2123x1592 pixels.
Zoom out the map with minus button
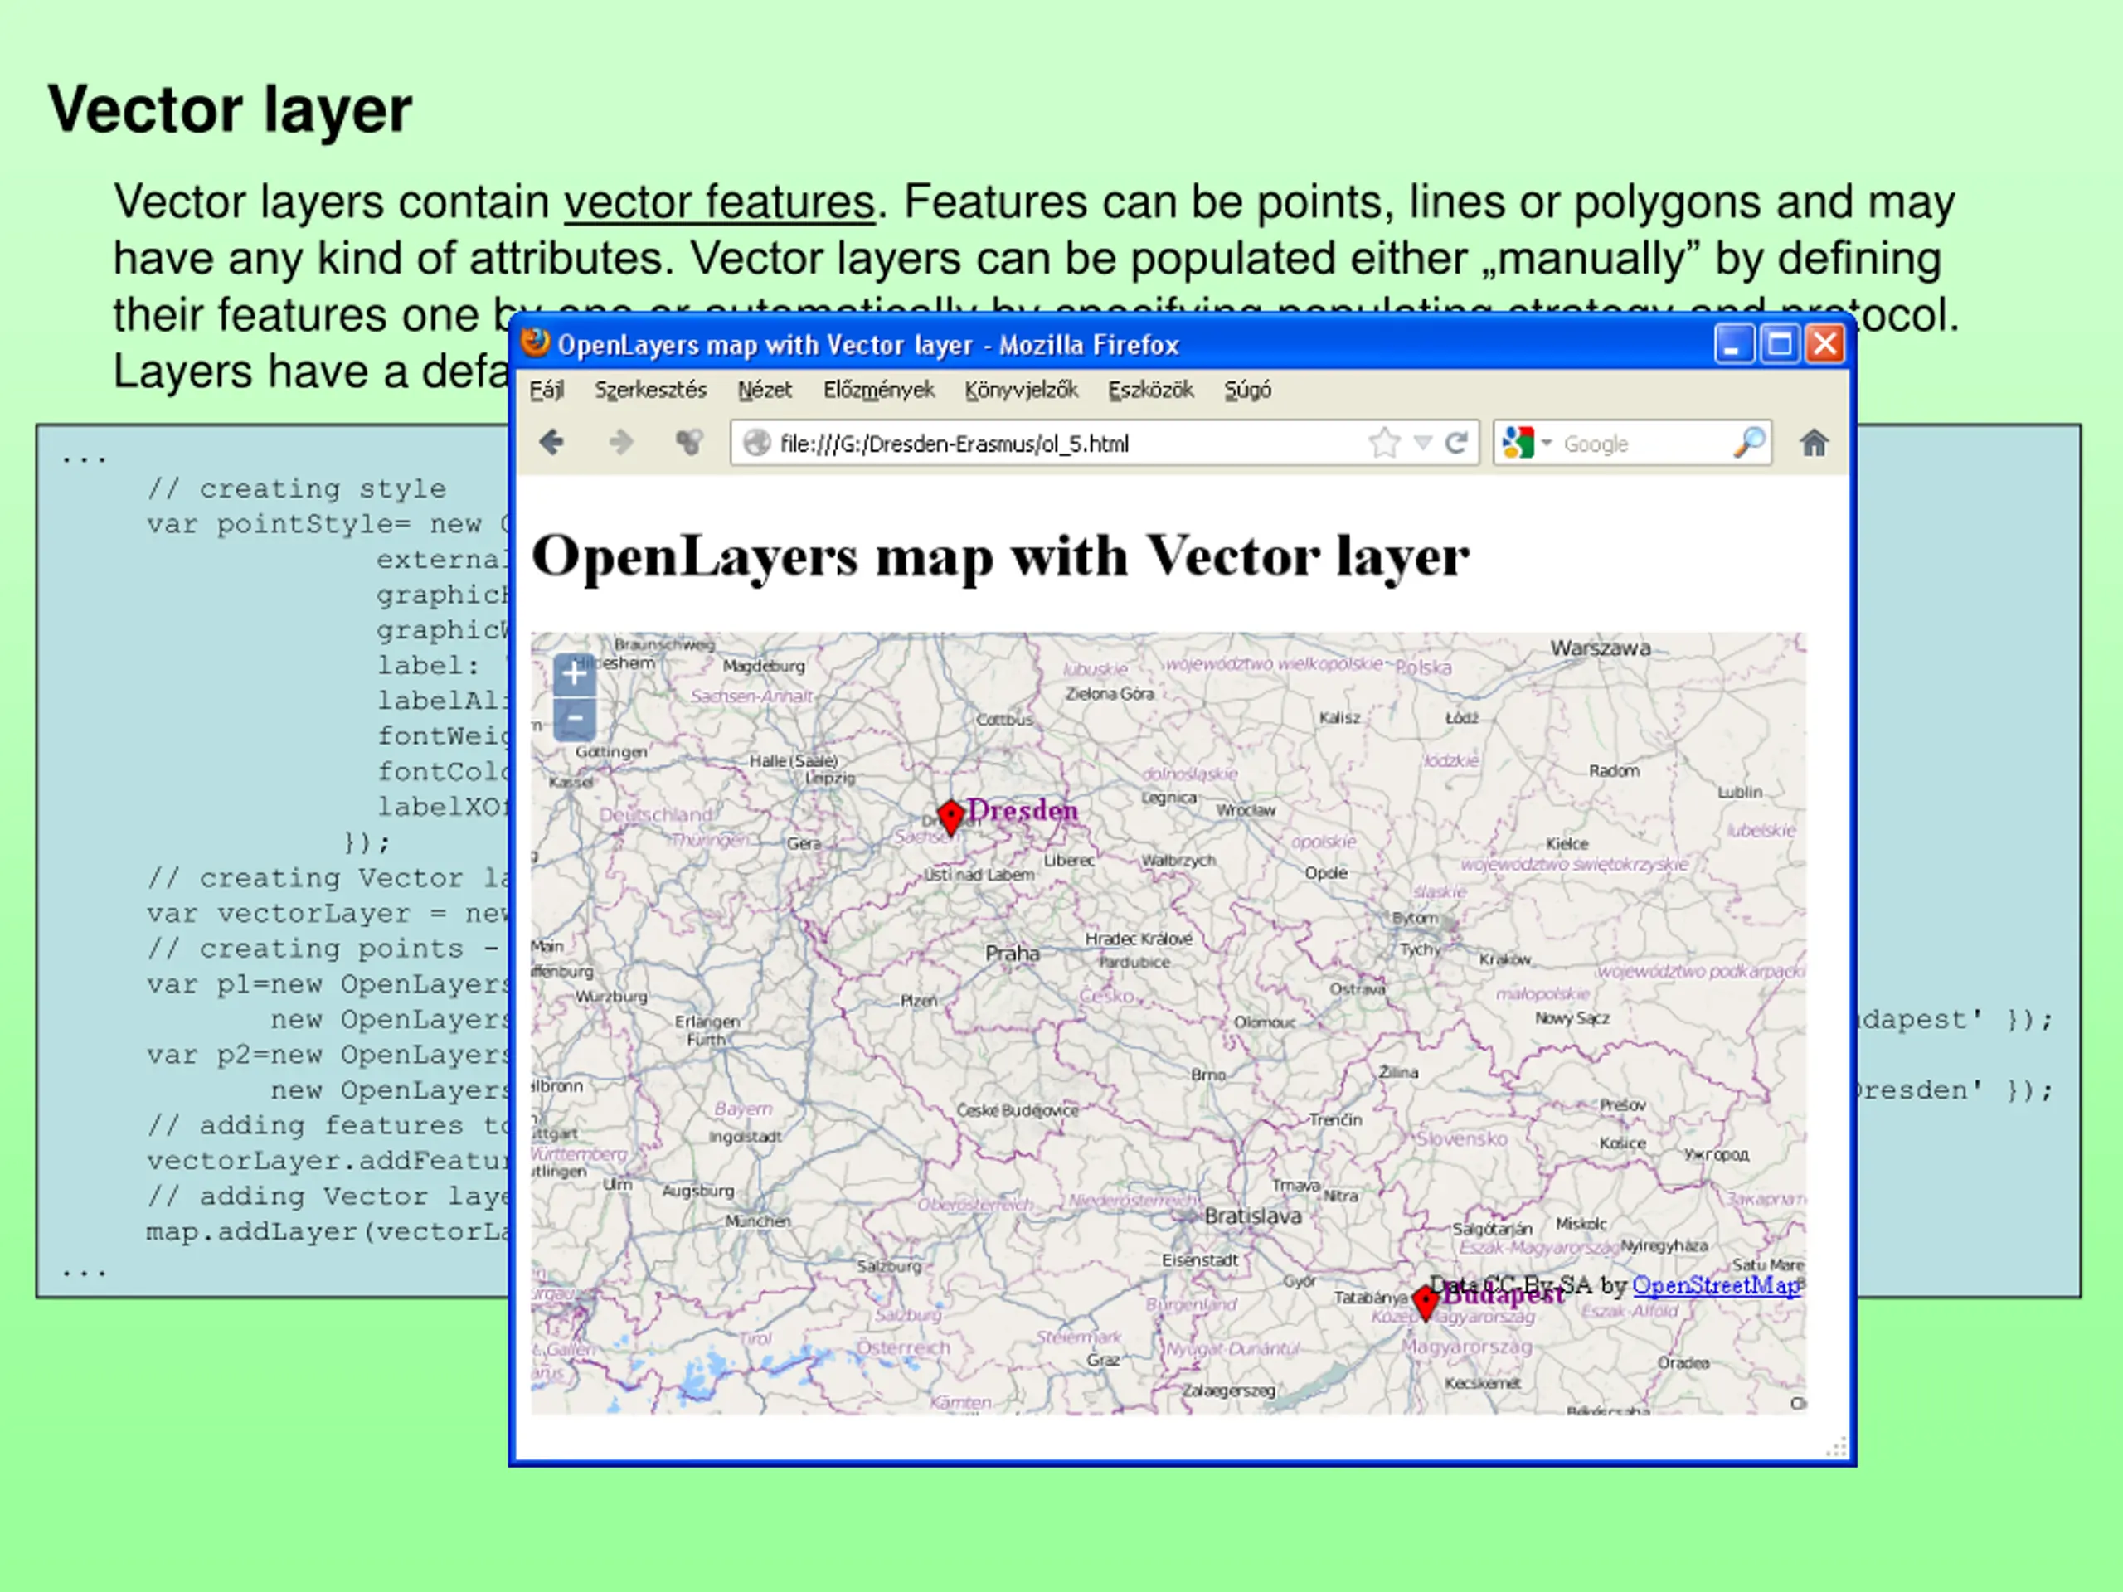click(574, 718)
